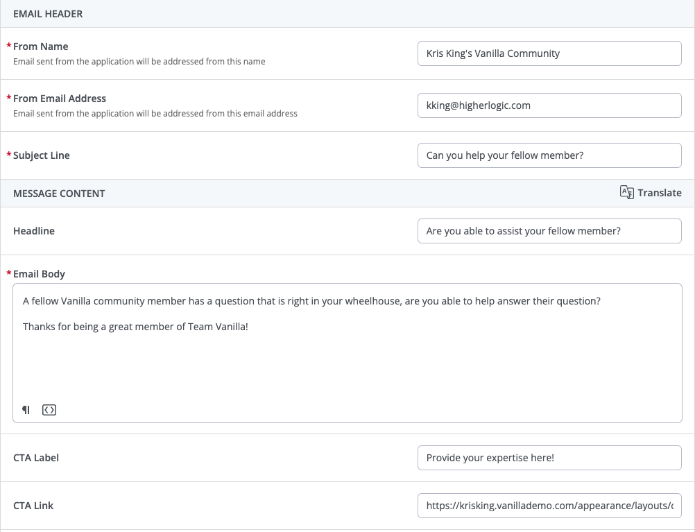Click the EMAIL HEADER section heading
Viewport: 695px width, 532px height.
coord(49,14)
